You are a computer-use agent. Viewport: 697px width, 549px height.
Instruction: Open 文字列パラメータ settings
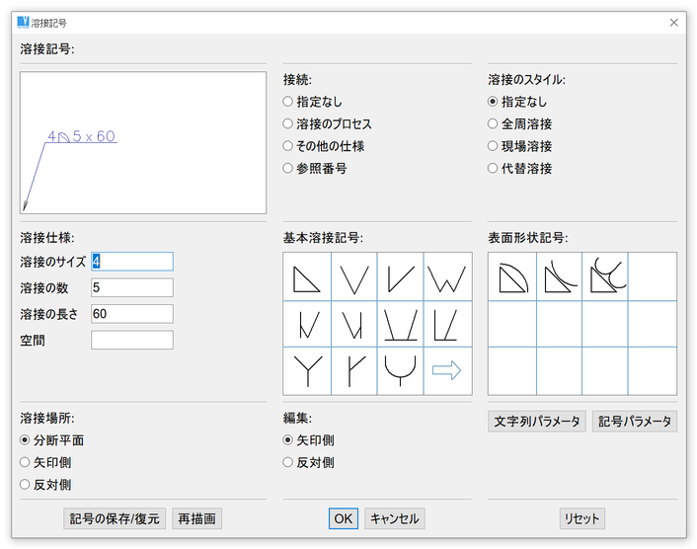[x=537, y=422]
